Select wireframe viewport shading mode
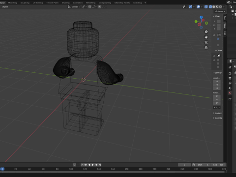 [210, 7]
